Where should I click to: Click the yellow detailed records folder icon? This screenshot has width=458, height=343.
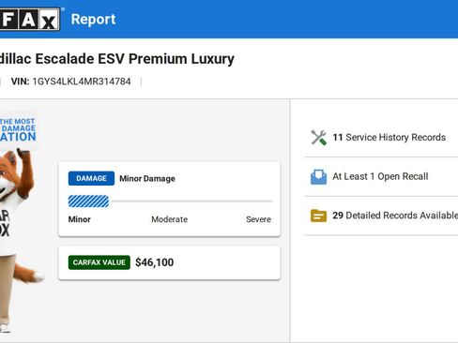318,216
